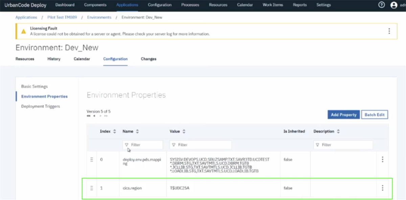Image resolution: width=406 pixels, height=200 pixels.
Task: Open the Processes section in top navigation
Action: (x=190, y=5)
